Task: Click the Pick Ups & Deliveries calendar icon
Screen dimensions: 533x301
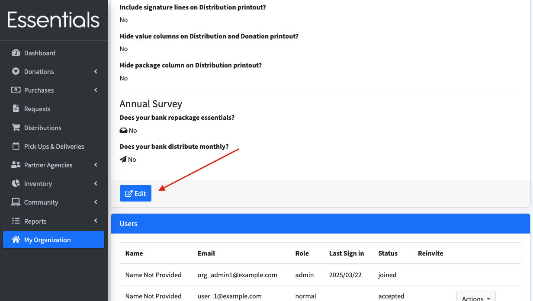Action: (x=16, y=146)
